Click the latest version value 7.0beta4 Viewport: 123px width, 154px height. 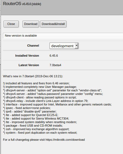(x=55, y=65)
